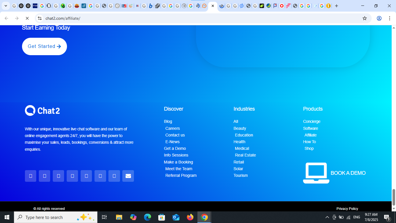Open File Explorer from taskbar
Viewport: 396px width, 223px height.
tap(119, 217)
